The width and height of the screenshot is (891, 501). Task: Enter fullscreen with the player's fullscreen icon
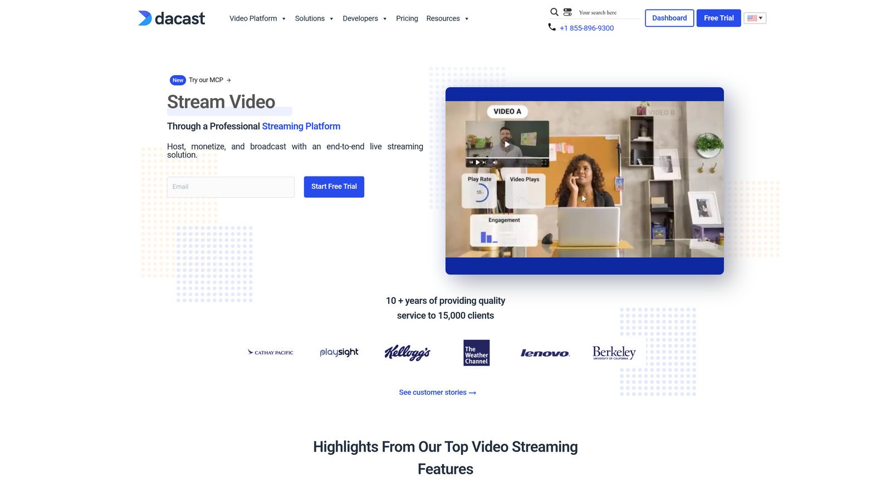(544, 163)
